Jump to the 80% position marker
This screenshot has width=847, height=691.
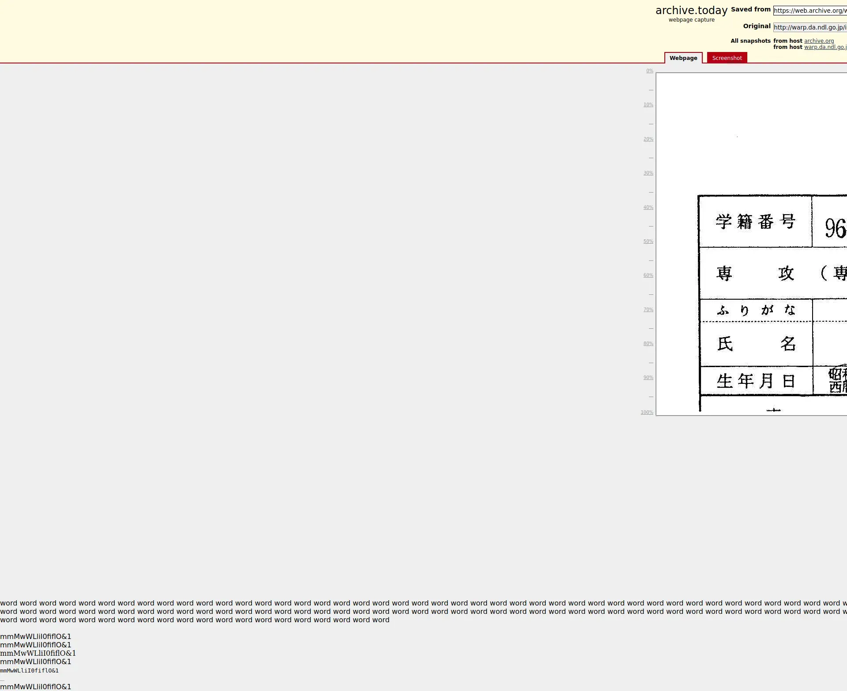coord(648,344)
